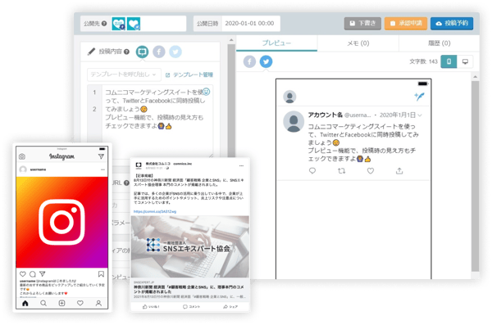492x325 pixels.
Task: Open the 公開日時 date field
Action: tap(250, 24)
